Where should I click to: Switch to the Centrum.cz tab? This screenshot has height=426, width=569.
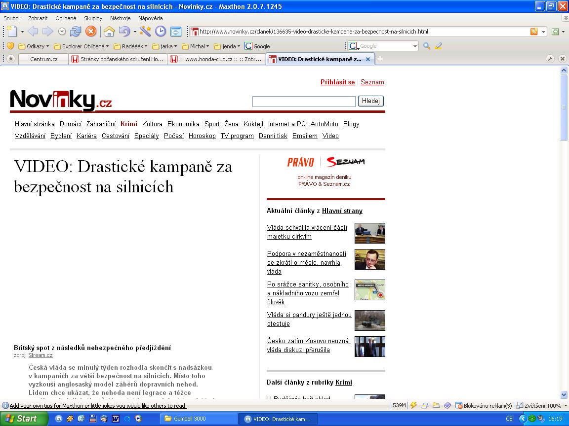(43, 59)
